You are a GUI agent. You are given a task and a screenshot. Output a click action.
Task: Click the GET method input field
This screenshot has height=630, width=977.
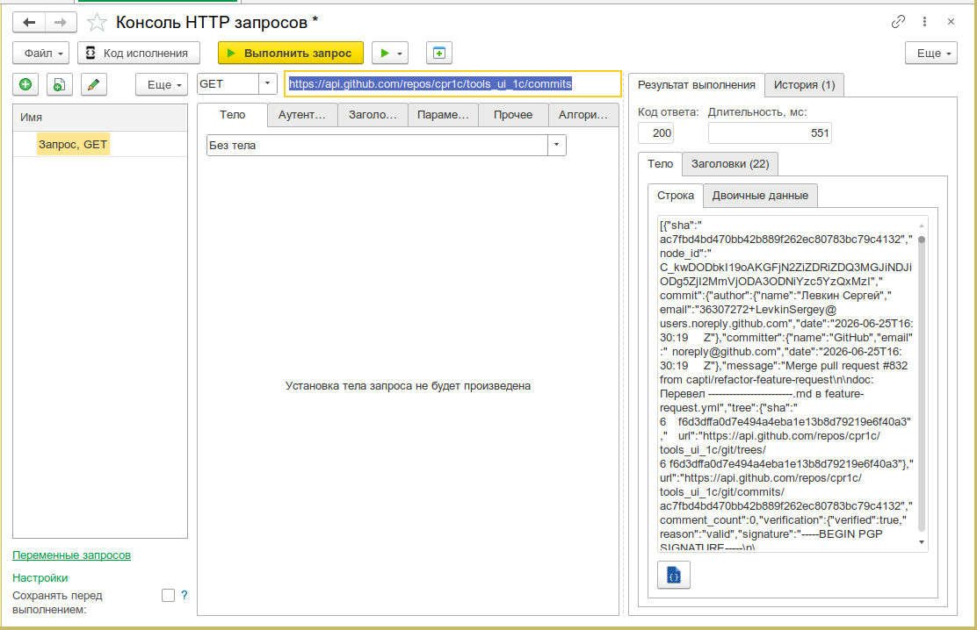pyautogui.click(x=228, y=83)
